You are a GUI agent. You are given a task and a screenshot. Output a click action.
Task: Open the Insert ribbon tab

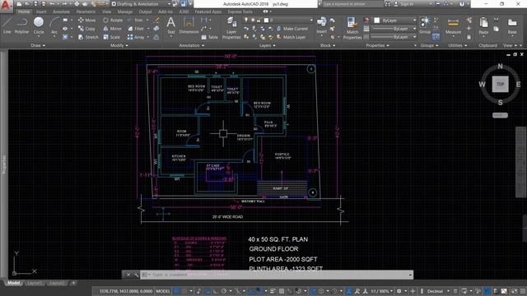pyautogui.click(x=41, y=12)
